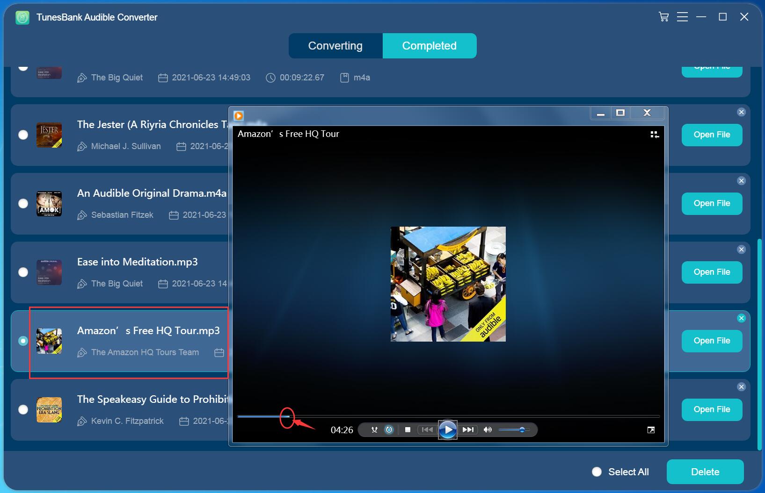The width and height of the screenshot is (765, 493).
Task: Skip to next track in player
Action: [468, 430]
